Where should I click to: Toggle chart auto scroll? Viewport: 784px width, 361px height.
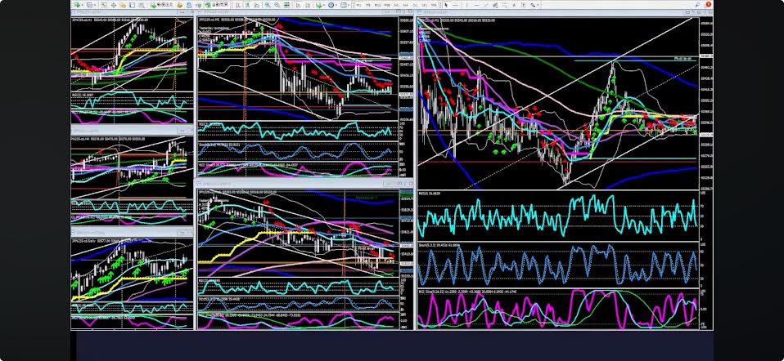pos(297,5)
